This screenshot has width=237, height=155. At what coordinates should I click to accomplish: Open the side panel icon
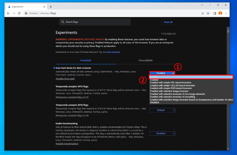215,13
